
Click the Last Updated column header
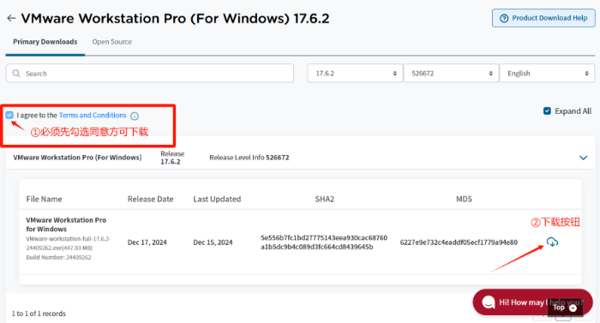217,199
